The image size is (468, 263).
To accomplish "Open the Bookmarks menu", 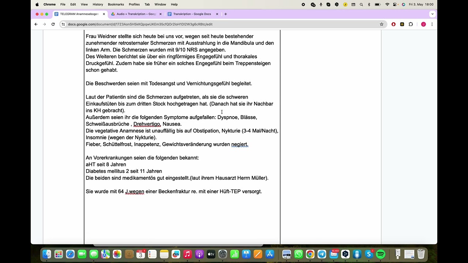I will click(x=116, y=4).
